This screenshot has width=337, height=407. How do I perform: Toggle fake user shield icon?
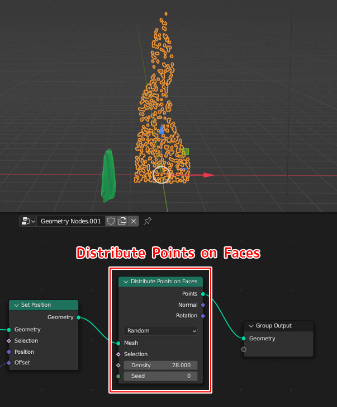click(x=111, y=221)
